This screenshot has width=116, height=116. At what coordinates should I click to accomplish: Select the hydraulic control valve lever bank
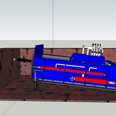(96, 50)
